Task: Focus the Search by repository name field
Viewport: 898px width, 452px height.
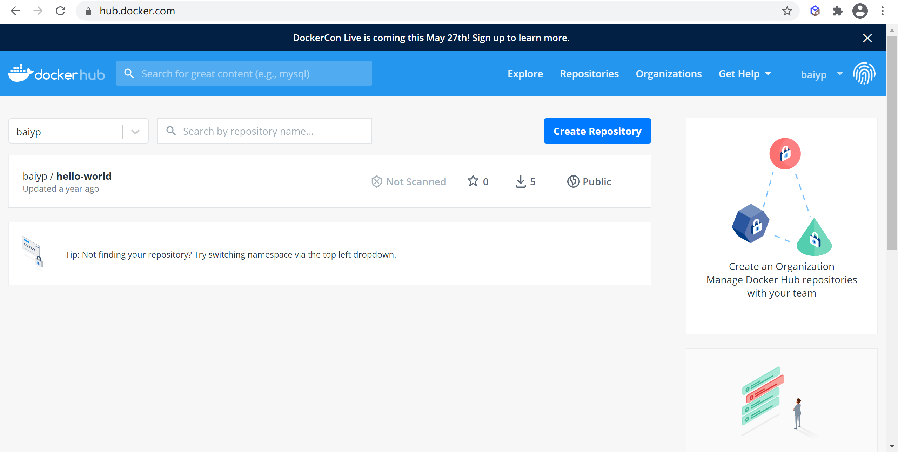Action: pos(264,131)
